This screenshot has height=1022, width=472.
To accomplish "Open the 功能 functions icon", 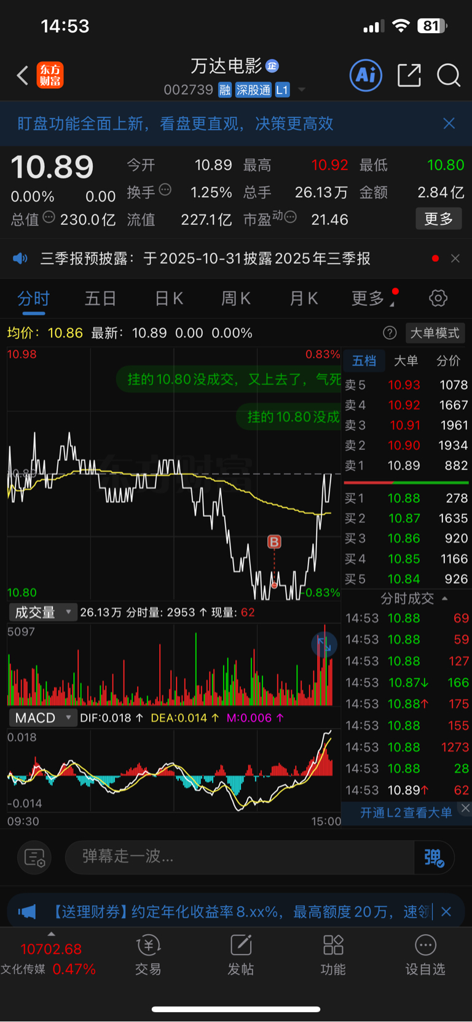I will point(333,956).
